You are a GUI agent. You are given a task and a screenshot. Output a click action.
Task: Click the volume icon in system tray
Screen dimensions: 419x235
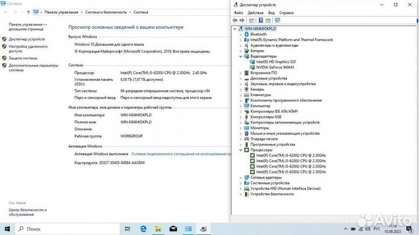coord(368,229)
